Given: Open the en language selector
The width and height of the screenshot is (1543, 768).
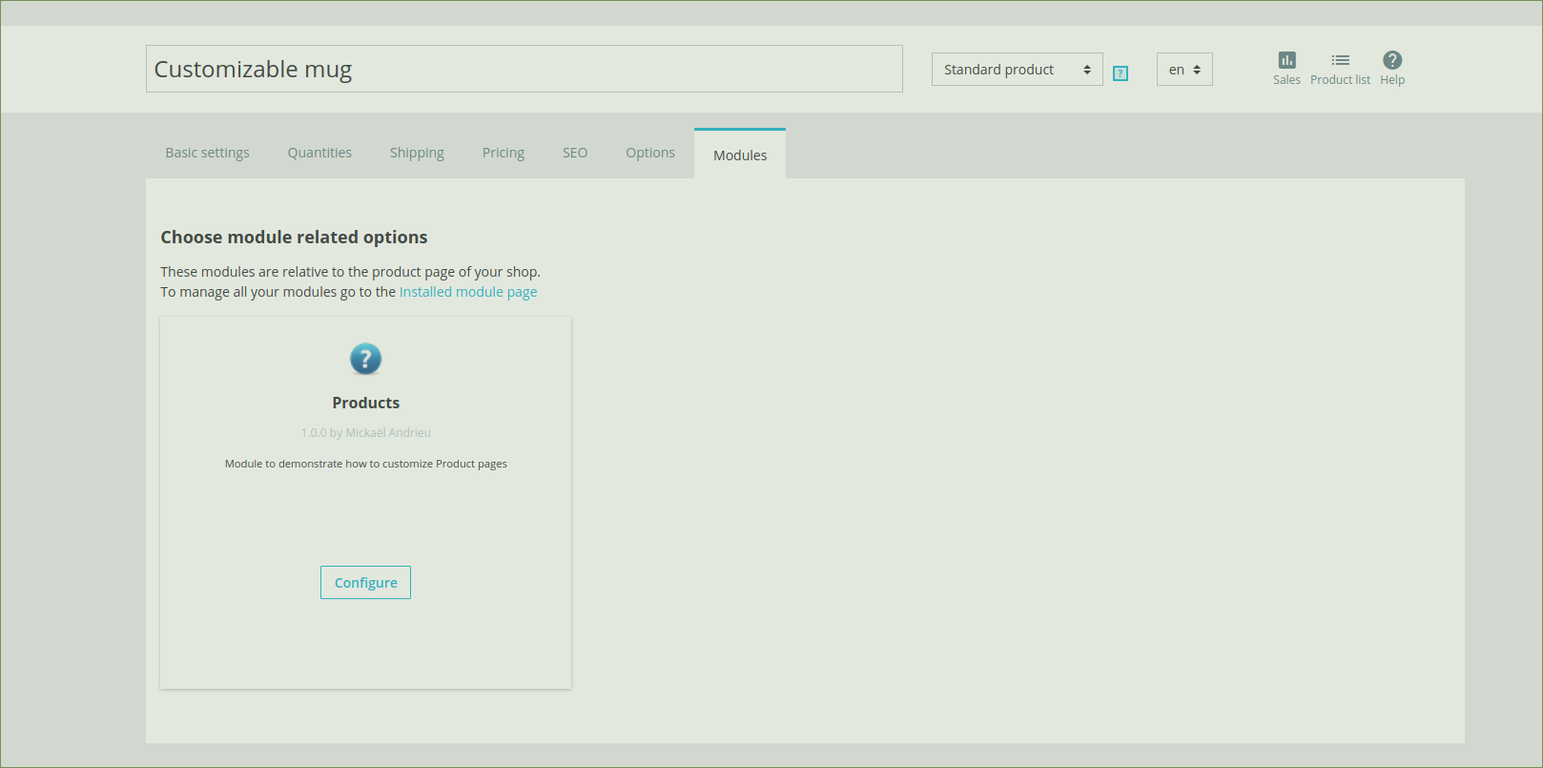Looking at the screenshot, I should point(1184,70).
